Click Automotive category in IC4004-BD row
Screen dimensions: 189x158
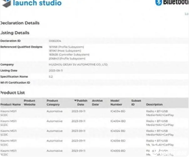(x=54, y=121)
